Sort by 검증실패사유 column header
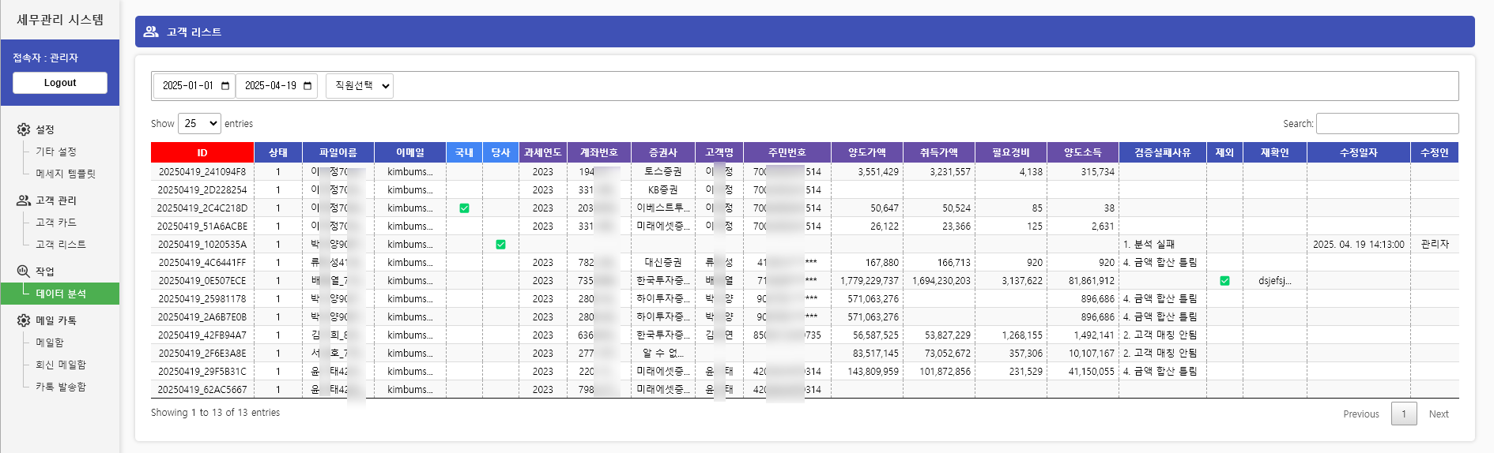Image resolution: width=1494 pixels, height=453 pixels. click(x=1163, y=152)
